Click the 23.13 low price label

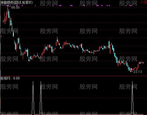pos(138,72)
